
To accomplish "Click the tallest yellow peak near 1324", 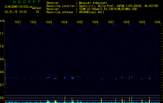I will (x=65, y=99).
